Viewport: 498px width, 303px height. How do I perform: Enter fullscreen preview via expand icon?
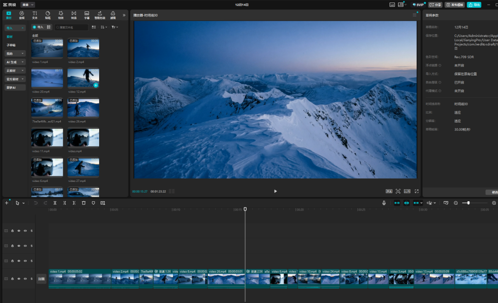[416, 191]
